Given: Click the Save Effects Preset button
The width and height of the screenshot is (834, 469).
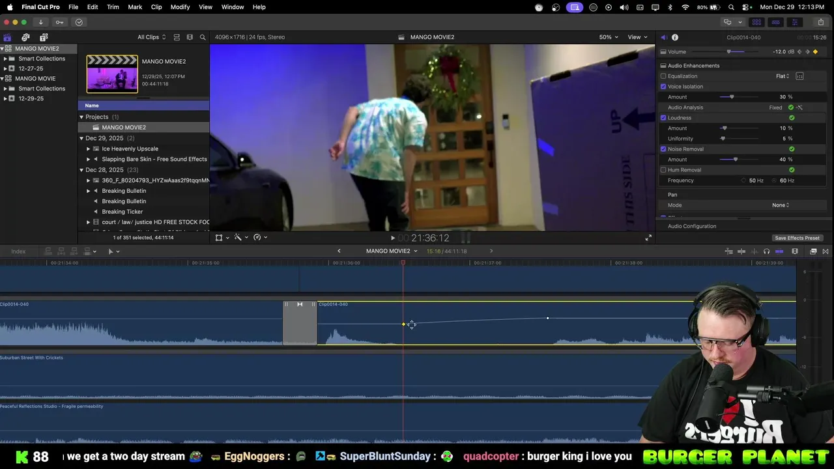Looking at the screenshot, I should 797,238.
